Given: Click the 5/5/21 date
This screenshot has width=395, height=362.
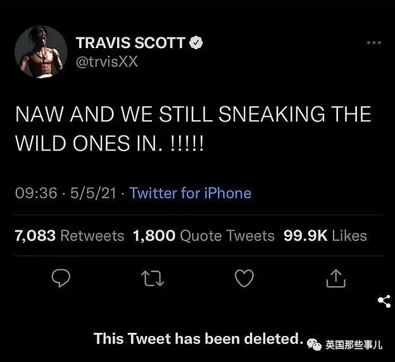Looking at the screenshot, I should 93,193.
